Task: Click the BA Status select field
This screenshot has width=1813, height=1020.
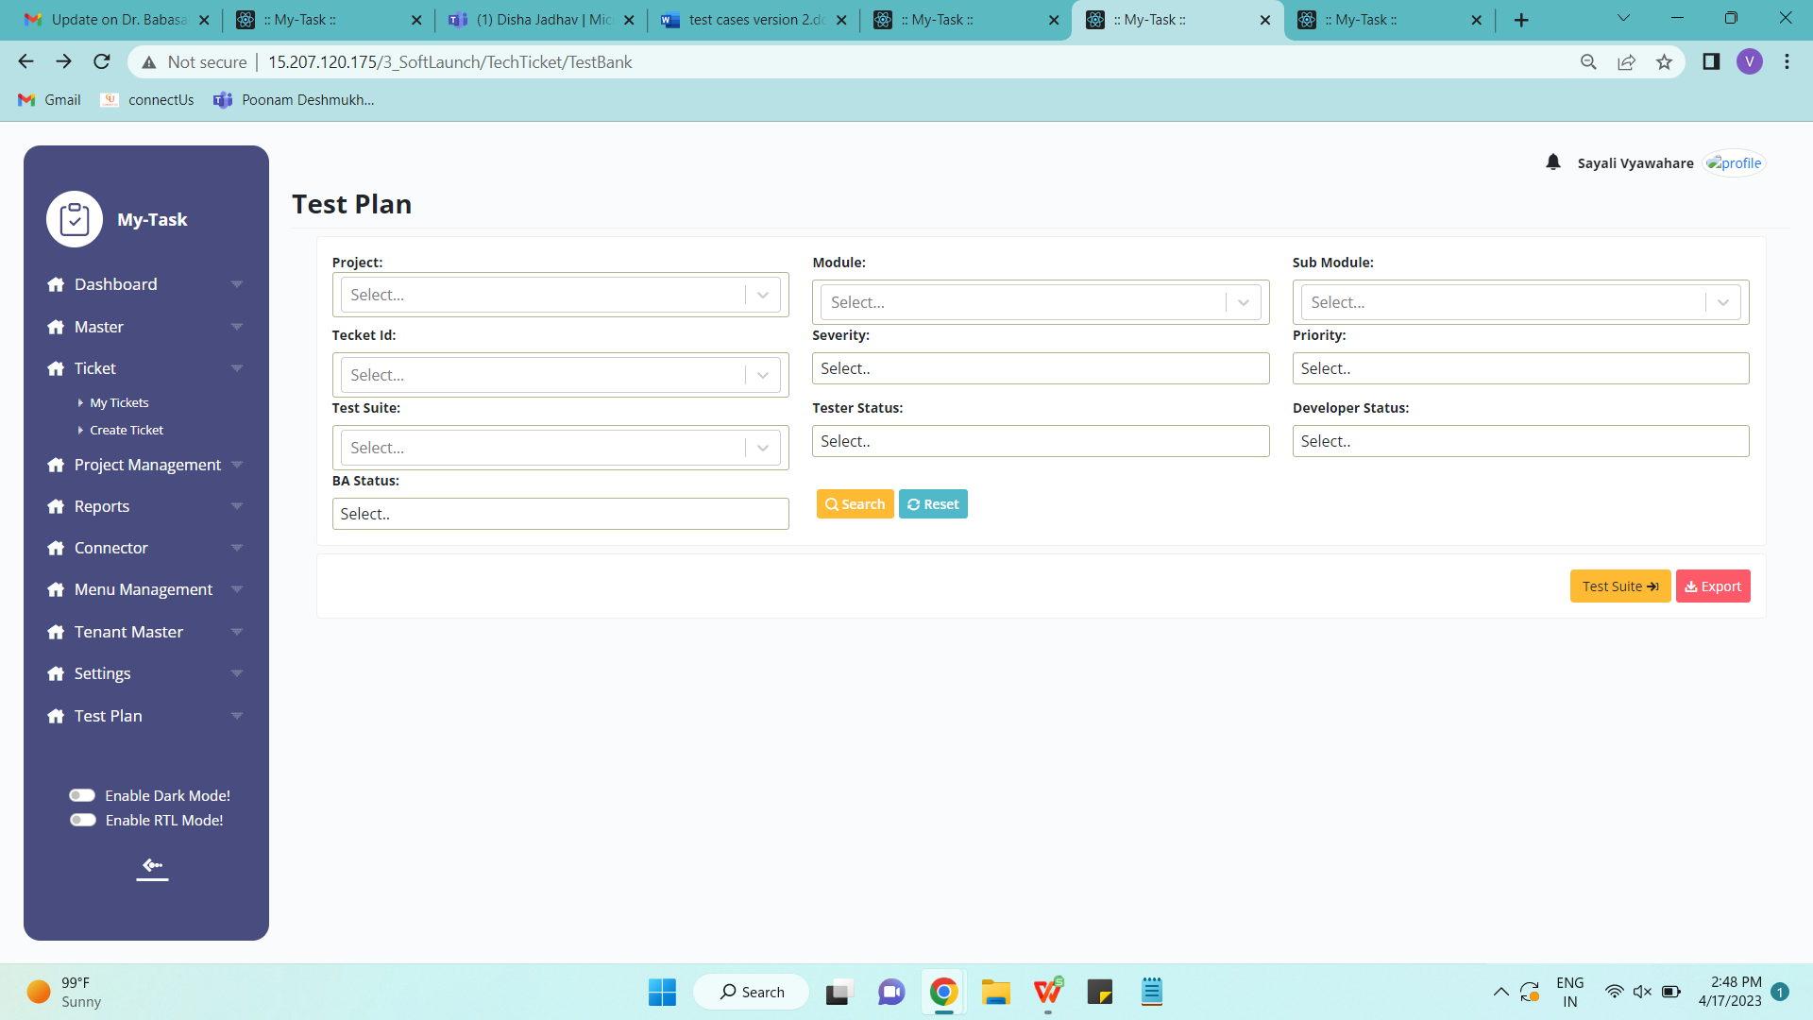Action: tap(560, 514)
